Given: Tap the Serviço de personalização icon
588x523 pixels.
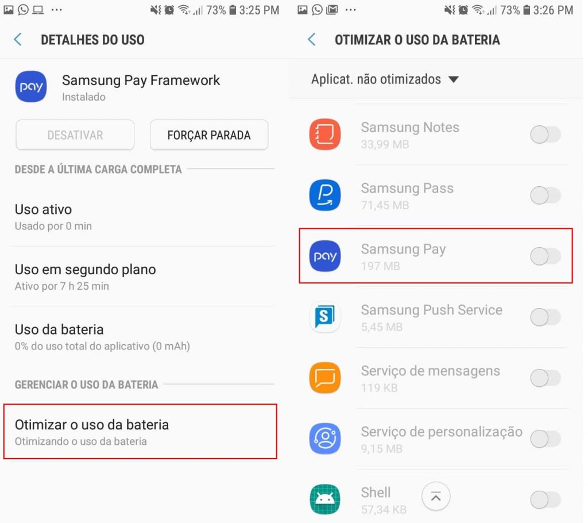Looking at the screenshot, I should (325, 439).
